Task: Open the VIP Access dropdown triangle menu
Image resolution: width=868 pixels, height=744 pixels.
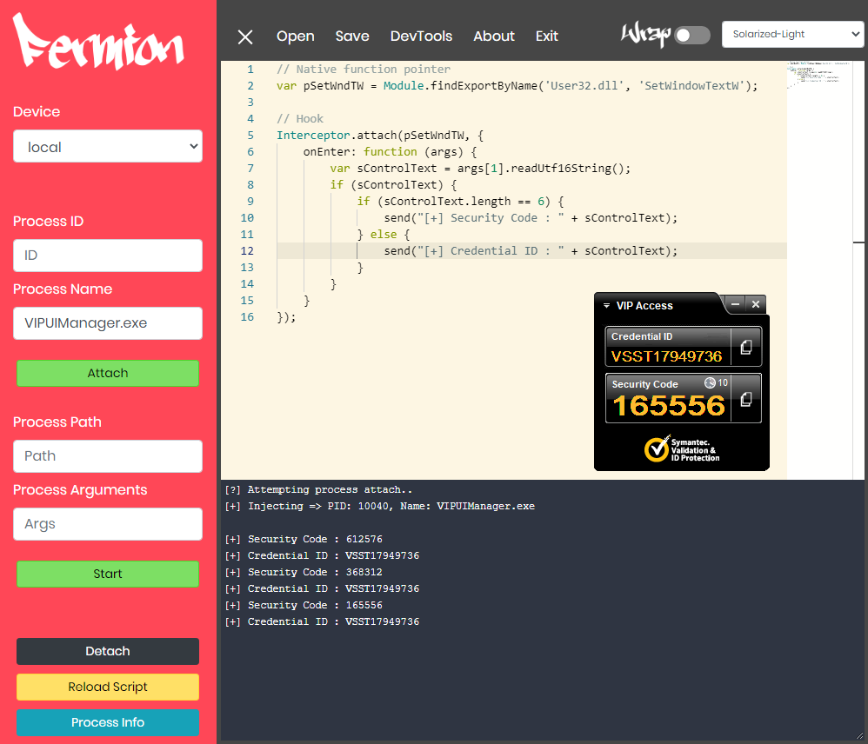Action: [606, 305]
